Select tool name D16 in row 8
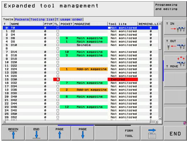The height and width of the screenshot is (141, 187). click(14, 55)
